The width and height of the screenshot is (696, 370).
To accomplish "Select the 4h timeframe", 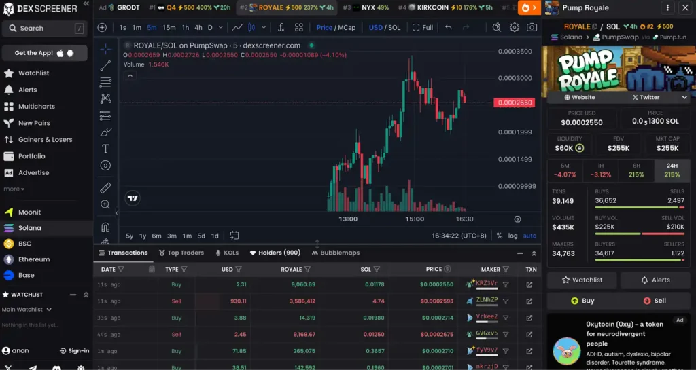I will pyautogui.click(x=198, y=27).
